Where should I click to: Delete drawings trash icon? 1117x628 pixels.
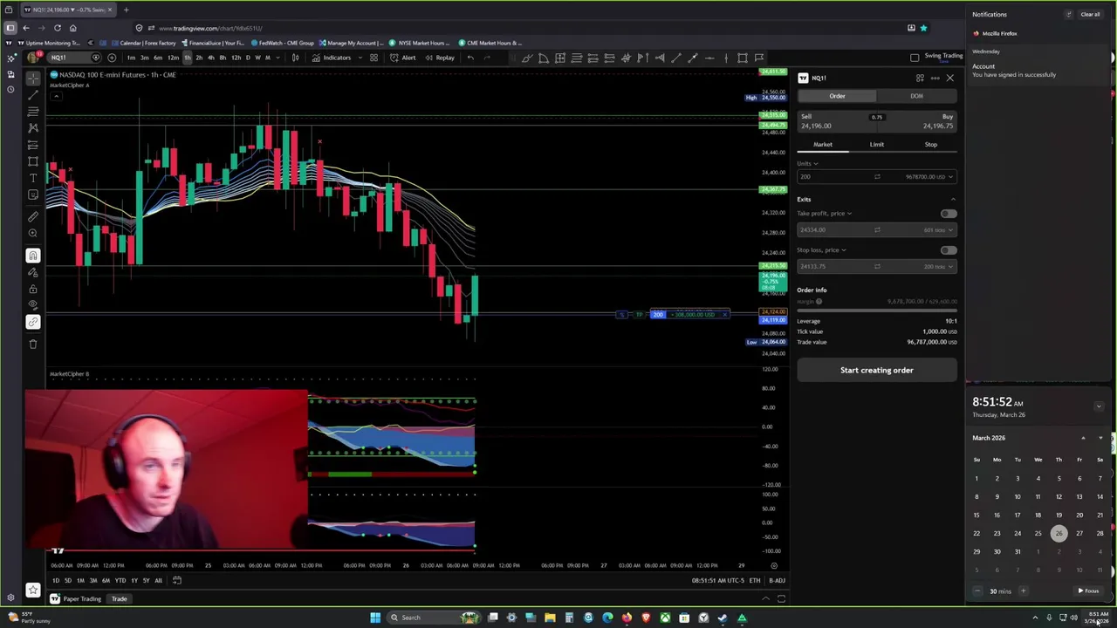tap(33, 344)
